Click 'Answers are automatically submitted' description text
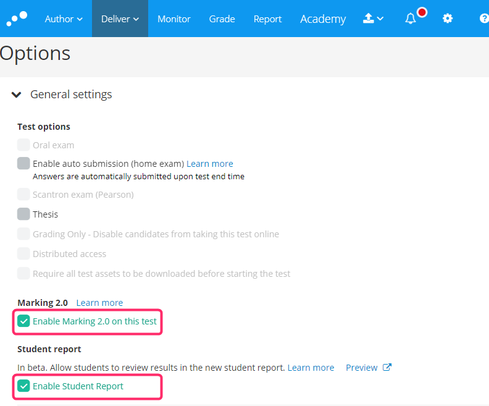Viewport: 489px width, 406px height. click(138, 177)
